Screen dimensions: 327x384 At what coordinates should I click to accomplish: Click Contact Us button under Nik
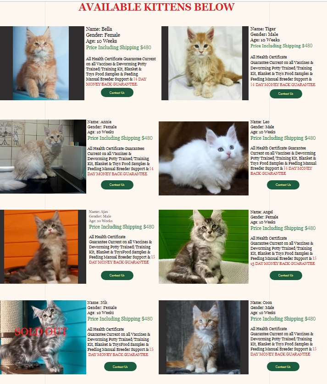[x=120, y=367]
